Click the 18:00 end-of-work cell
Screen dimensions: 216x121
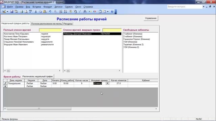tap(67, 83)
